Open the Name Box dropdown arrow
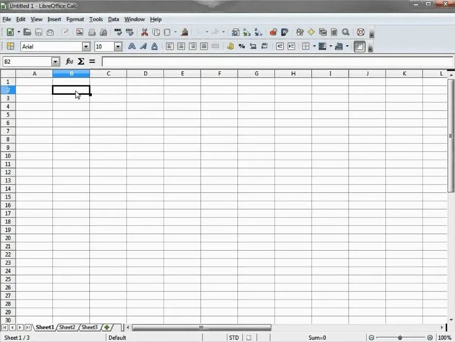Image resolution: width=455 pixels, height=342 pixels. pos(55,62)
